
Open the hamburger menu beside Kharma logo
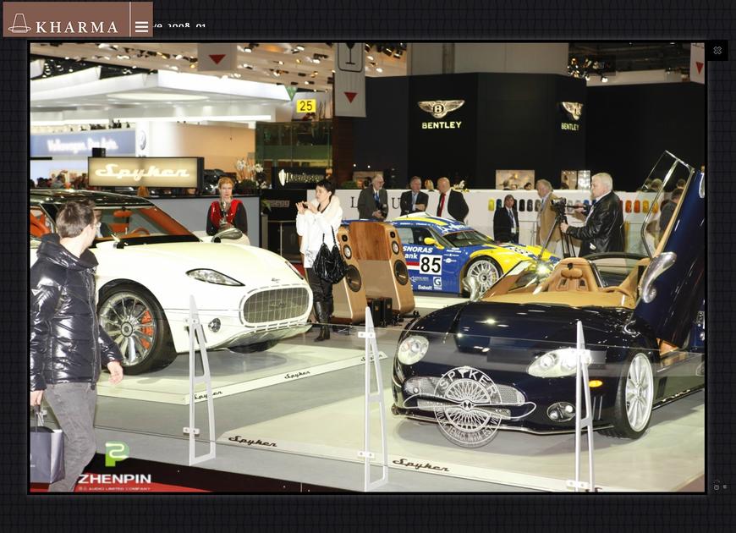pos(141,27)
